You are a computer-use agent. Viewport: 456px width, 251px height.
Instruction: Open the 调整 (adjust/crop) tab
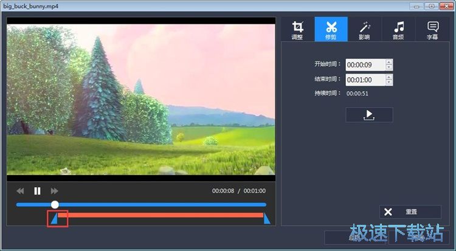[x=297, y=29]
